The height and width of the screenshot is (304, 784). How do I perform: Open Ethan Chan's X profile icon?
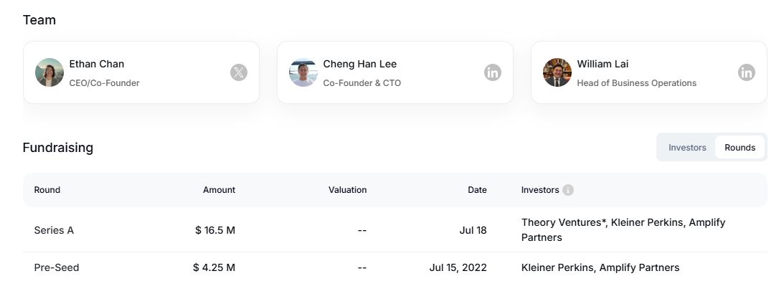pyautogui.click(x=239, y=72)
